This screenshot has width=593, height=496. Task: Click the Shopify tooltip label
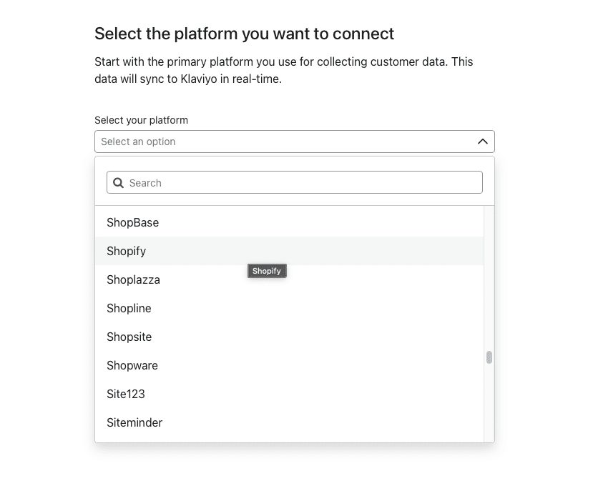click(267, 271)
